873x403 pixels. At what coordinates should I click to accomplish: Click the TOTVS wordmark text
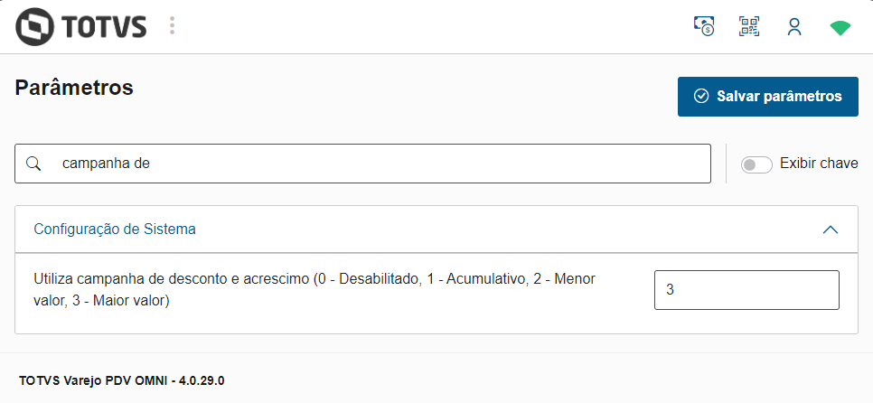coord(105,27)
